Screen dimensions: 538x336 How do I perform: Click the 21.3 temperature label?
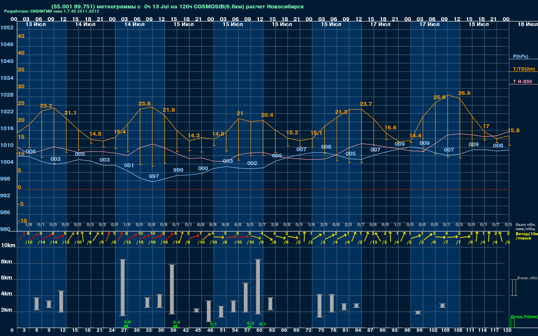tap(341, 112)
